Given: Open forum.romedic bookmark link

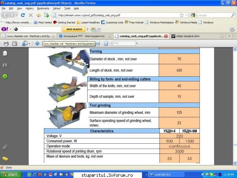Looking at the screenshot, I should pyautogui.click(x=16, y=22).
